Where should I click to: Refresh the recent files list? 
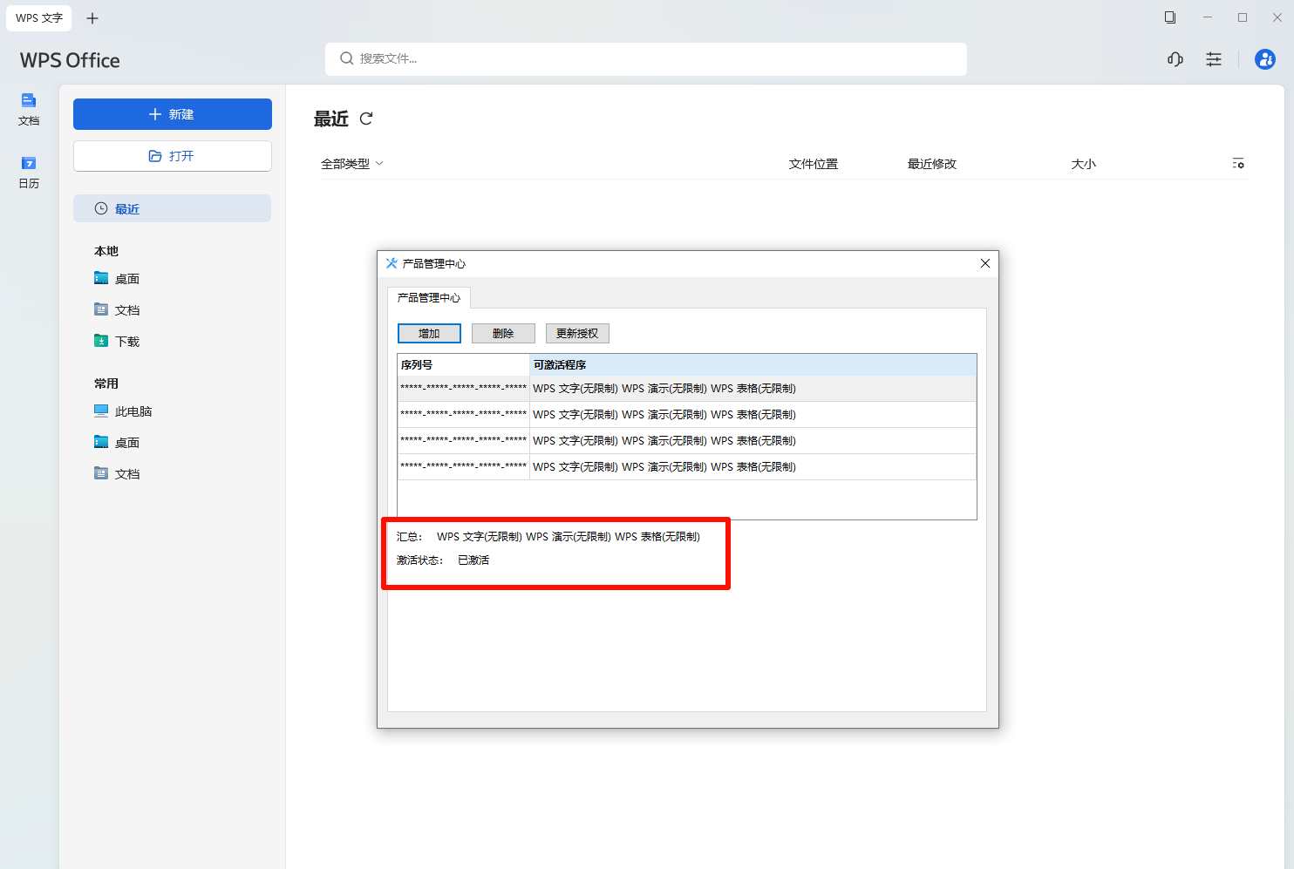365,119
